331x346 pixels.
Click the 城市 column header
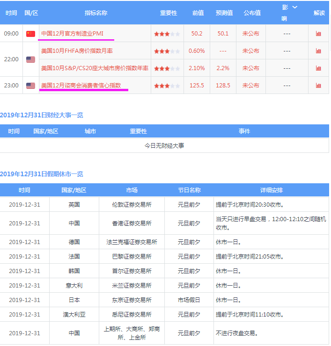90,131
